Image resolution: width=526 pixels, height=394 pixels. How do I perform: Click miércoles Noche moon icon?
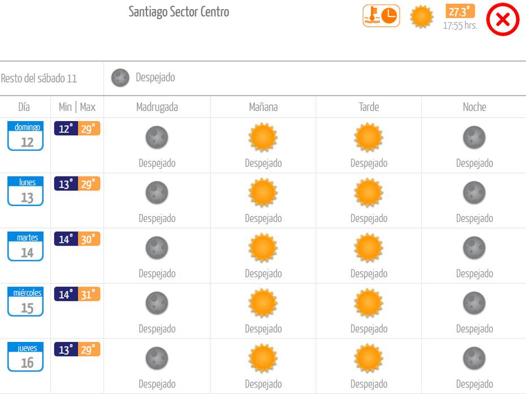474,303
